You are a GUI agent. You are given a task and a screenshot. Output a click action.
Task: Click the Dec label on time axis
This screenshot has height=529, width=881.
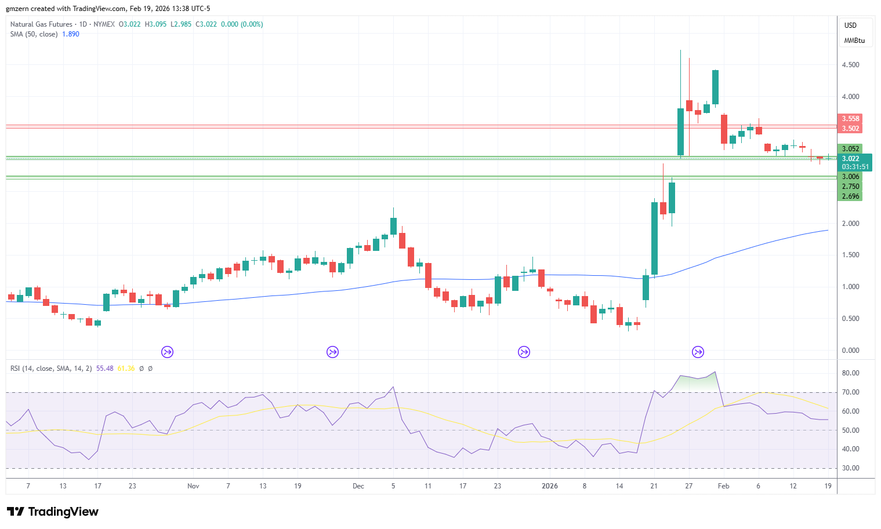[x=358, y=486]
